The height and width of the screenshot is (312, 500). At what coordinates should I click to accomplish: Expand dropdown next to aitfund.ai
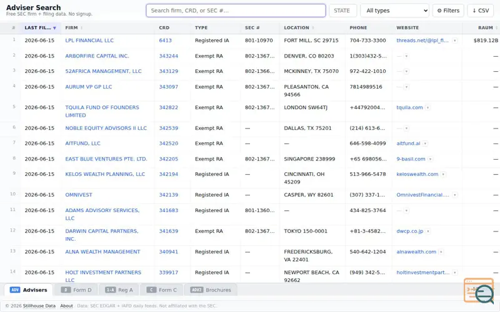click(425, 144)
